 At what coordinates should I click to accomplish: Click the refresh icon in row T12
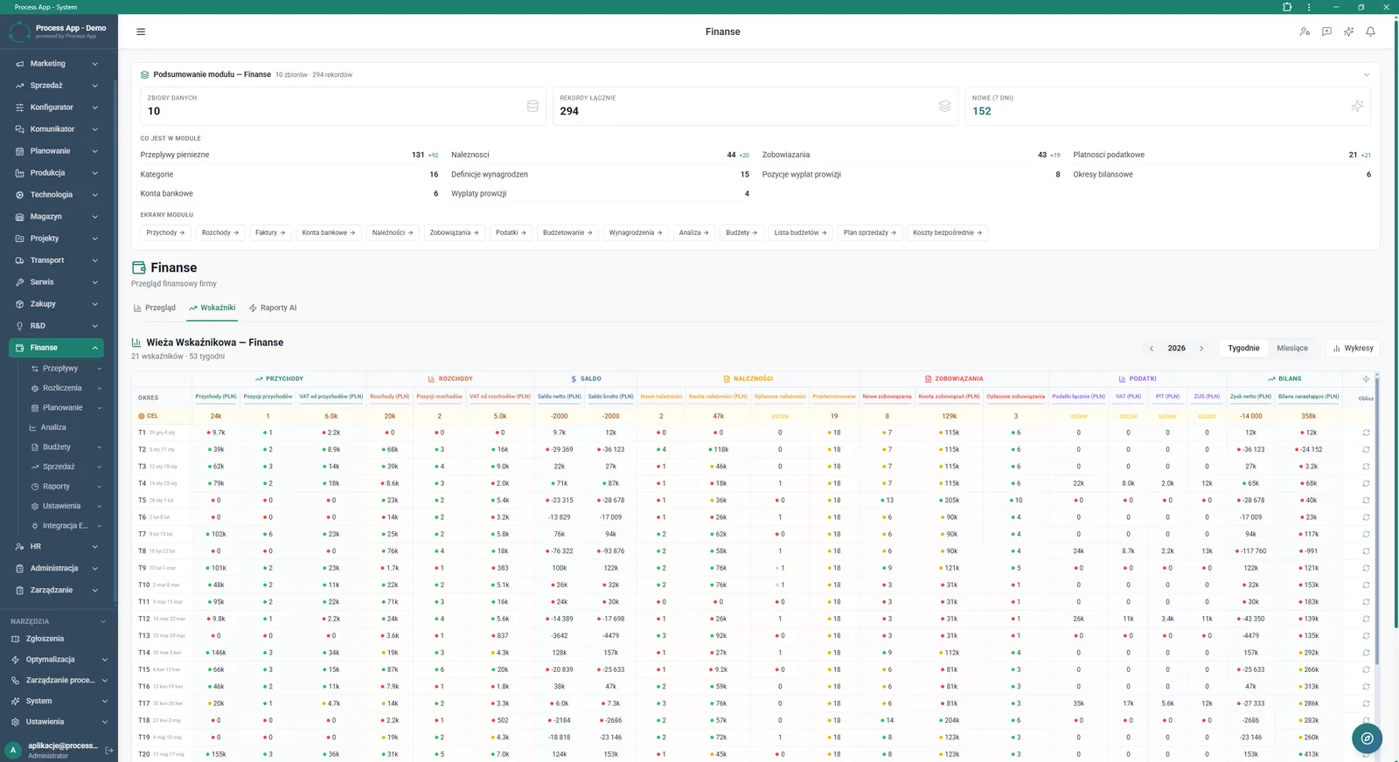(1366, 619)
